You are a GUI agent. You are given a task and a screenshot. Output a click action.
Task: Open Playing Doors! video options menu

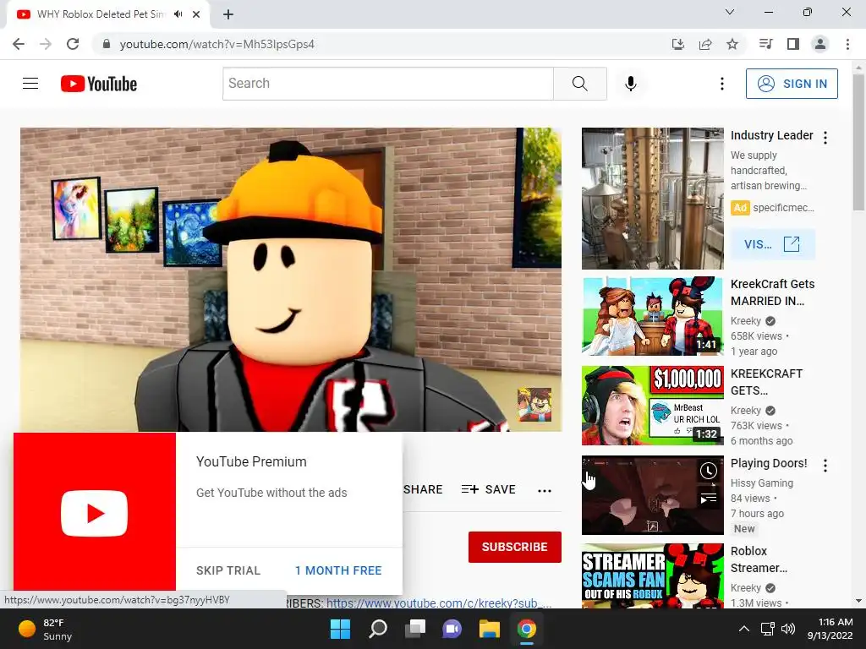click(x=825, y=466)
